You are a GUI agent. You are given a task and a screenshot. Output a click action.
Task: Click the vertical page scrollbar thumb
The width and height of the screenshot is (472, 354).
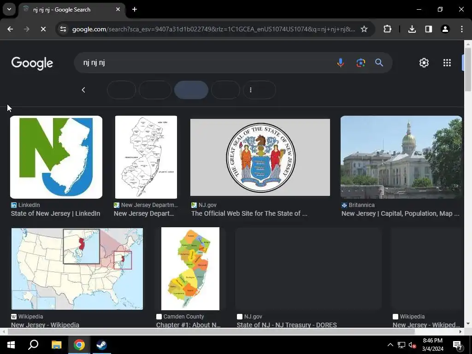pos(468,69)
